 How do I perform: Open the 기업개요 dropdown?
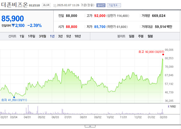[114, 5]
